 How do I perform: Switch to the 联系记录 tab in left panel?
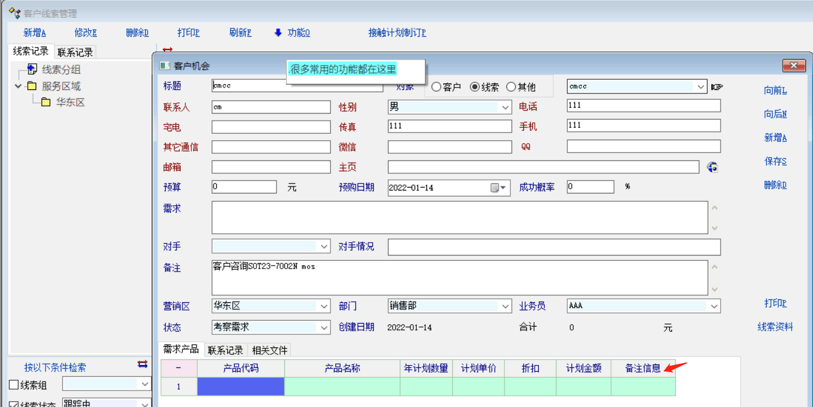(75, 52)
